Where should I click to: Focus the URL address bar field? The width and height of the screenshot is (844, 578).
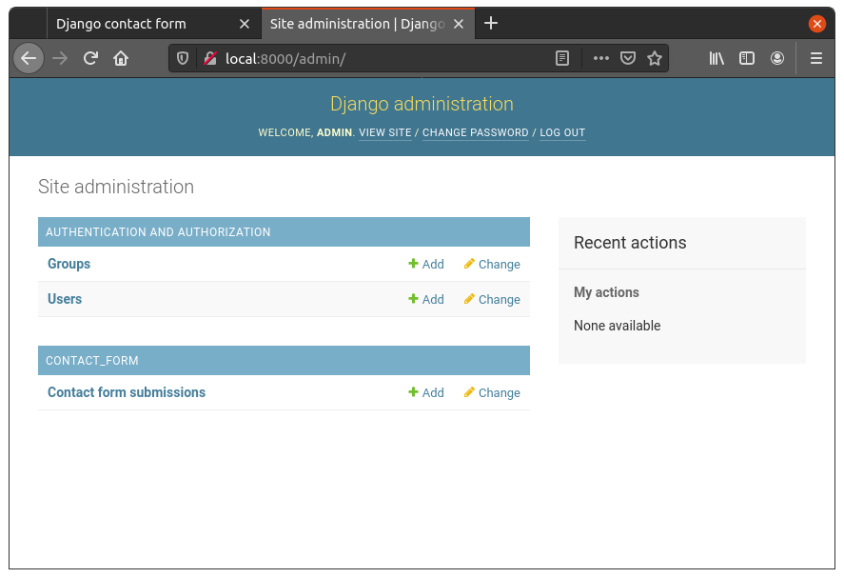[x=381, y=58]
